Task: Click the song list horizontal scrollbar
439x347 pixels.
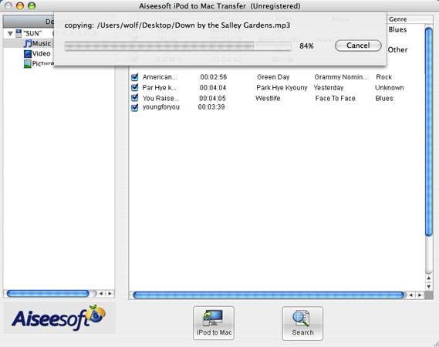Action: pyautogui.click(x=269, y=295)
